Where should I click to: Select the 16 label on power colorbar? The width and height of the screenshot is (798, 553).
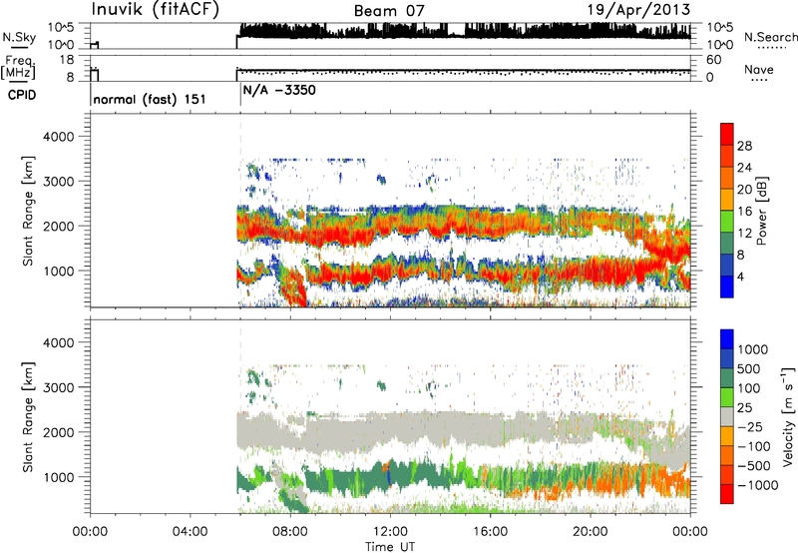point(744,212)
